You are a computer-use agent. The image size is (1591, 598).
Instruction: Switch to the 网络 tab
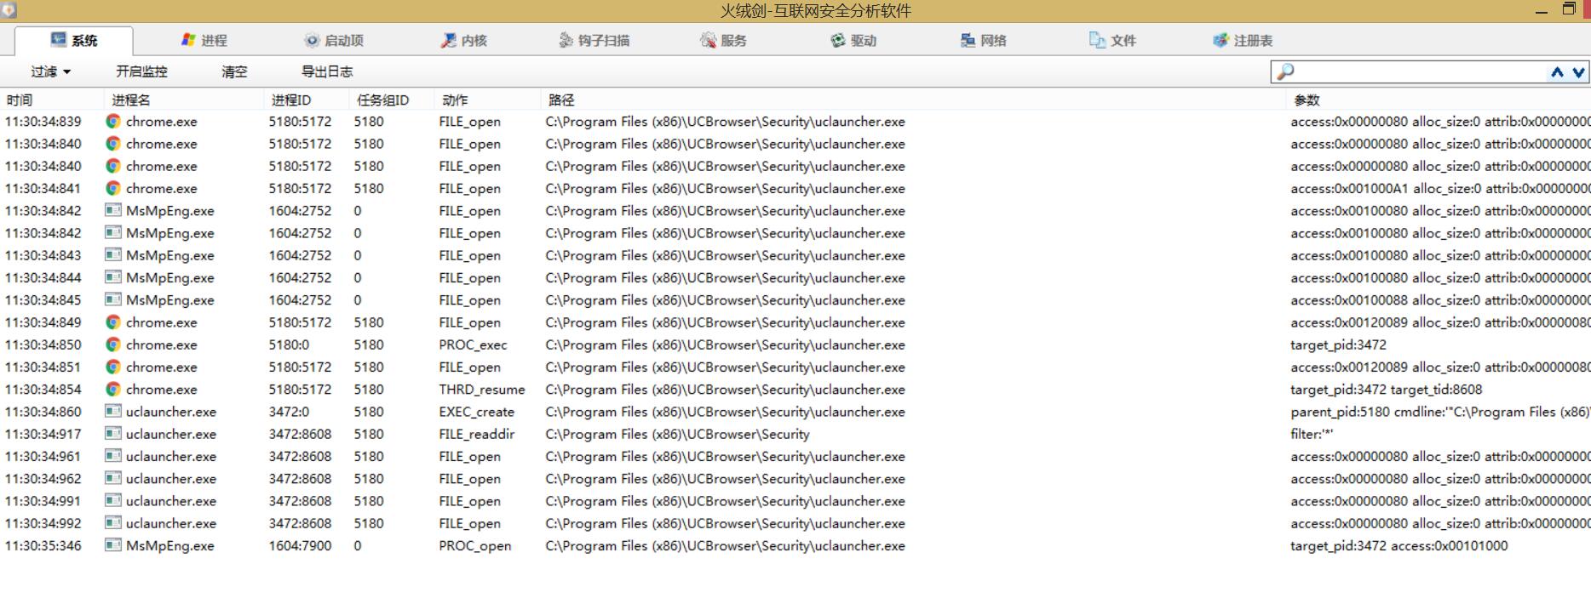point(983,40)
